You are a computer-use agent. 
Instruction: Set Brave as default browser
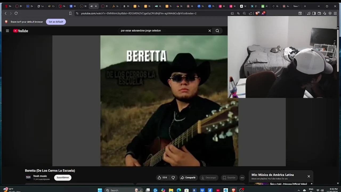click(56, 22)
